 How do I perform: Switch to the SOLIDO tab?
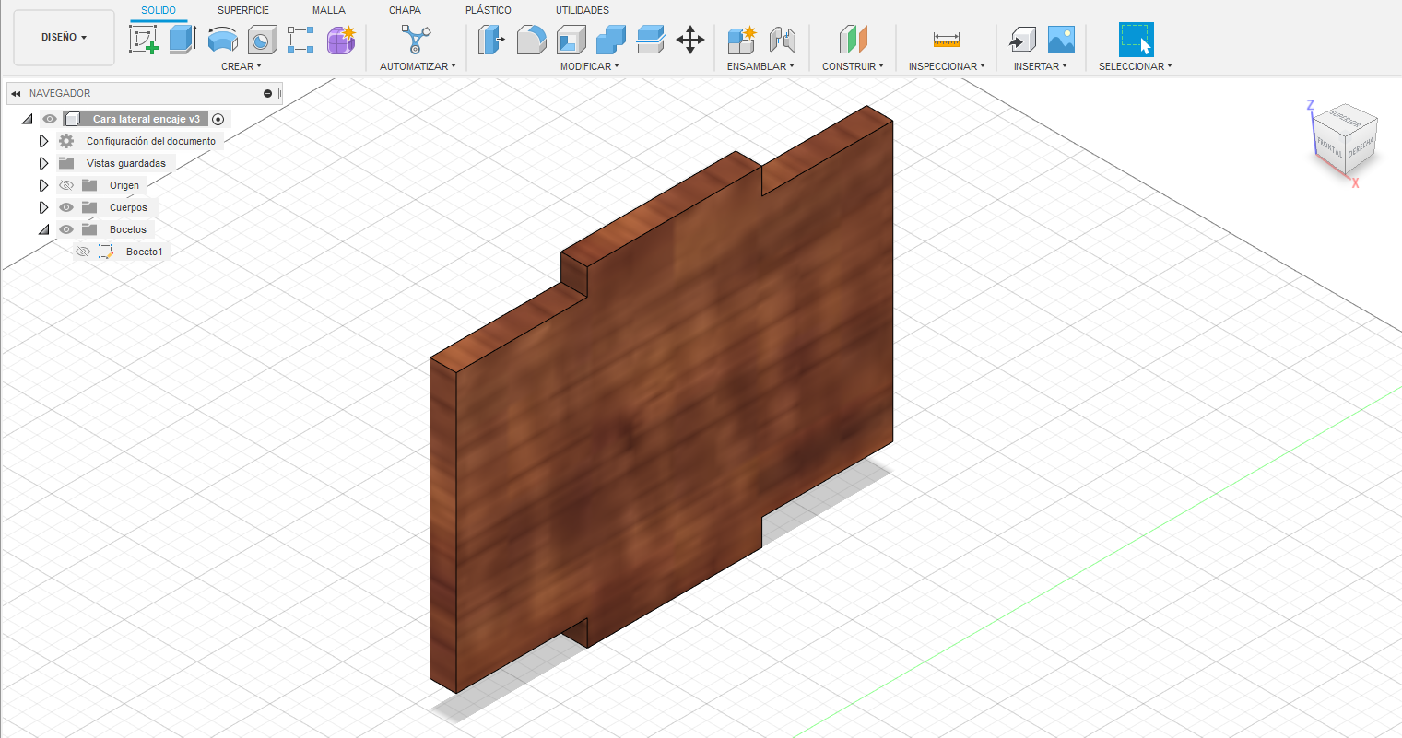(x=159, y=10)
